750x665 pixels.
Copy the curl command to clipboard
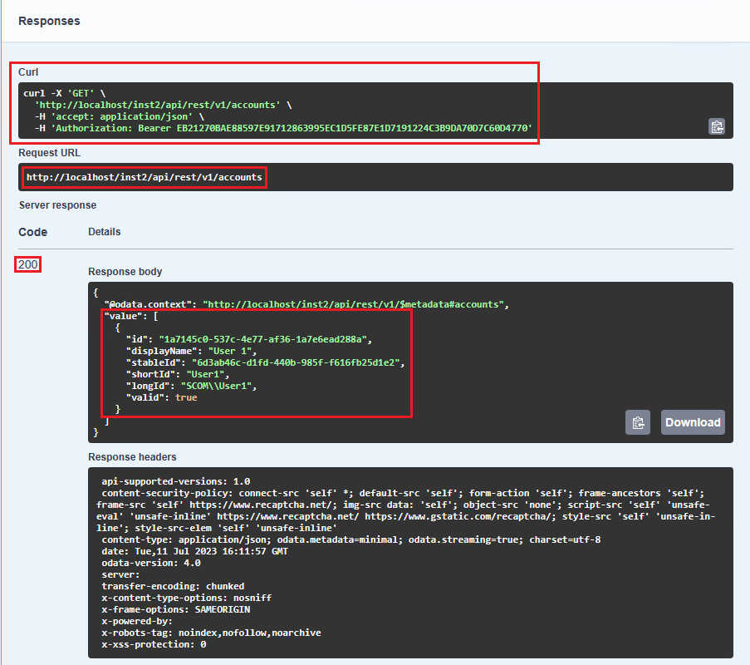pos(717,126)
